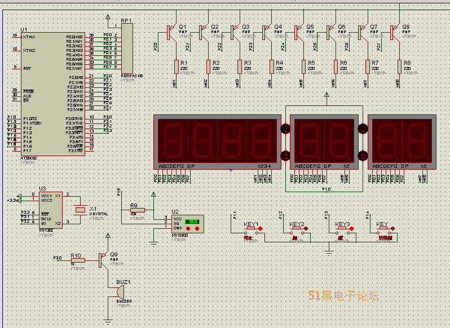450x328 pixels.
Task: Click the CRYSTAL part label beside X1
Action: 99,214
